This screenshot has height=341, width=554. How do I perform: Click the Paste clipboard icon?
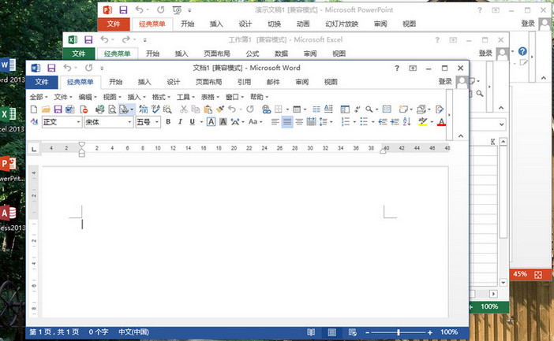[208, 109]
